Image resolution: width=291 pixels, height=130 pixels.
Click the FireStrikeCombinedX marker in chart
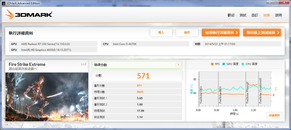pos(260,91)
